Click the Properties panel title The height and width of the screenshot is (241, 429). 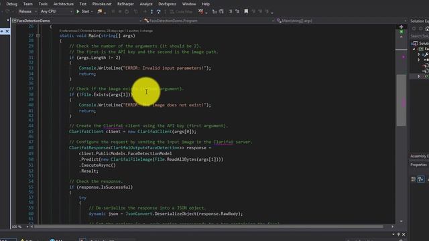[x=418, y=165]
